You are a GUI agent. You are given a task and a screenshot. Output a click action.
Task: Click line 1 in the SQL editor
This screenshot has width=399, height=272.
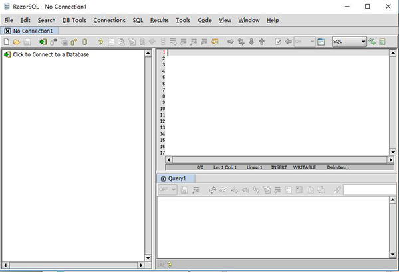(x=278, y=52)
